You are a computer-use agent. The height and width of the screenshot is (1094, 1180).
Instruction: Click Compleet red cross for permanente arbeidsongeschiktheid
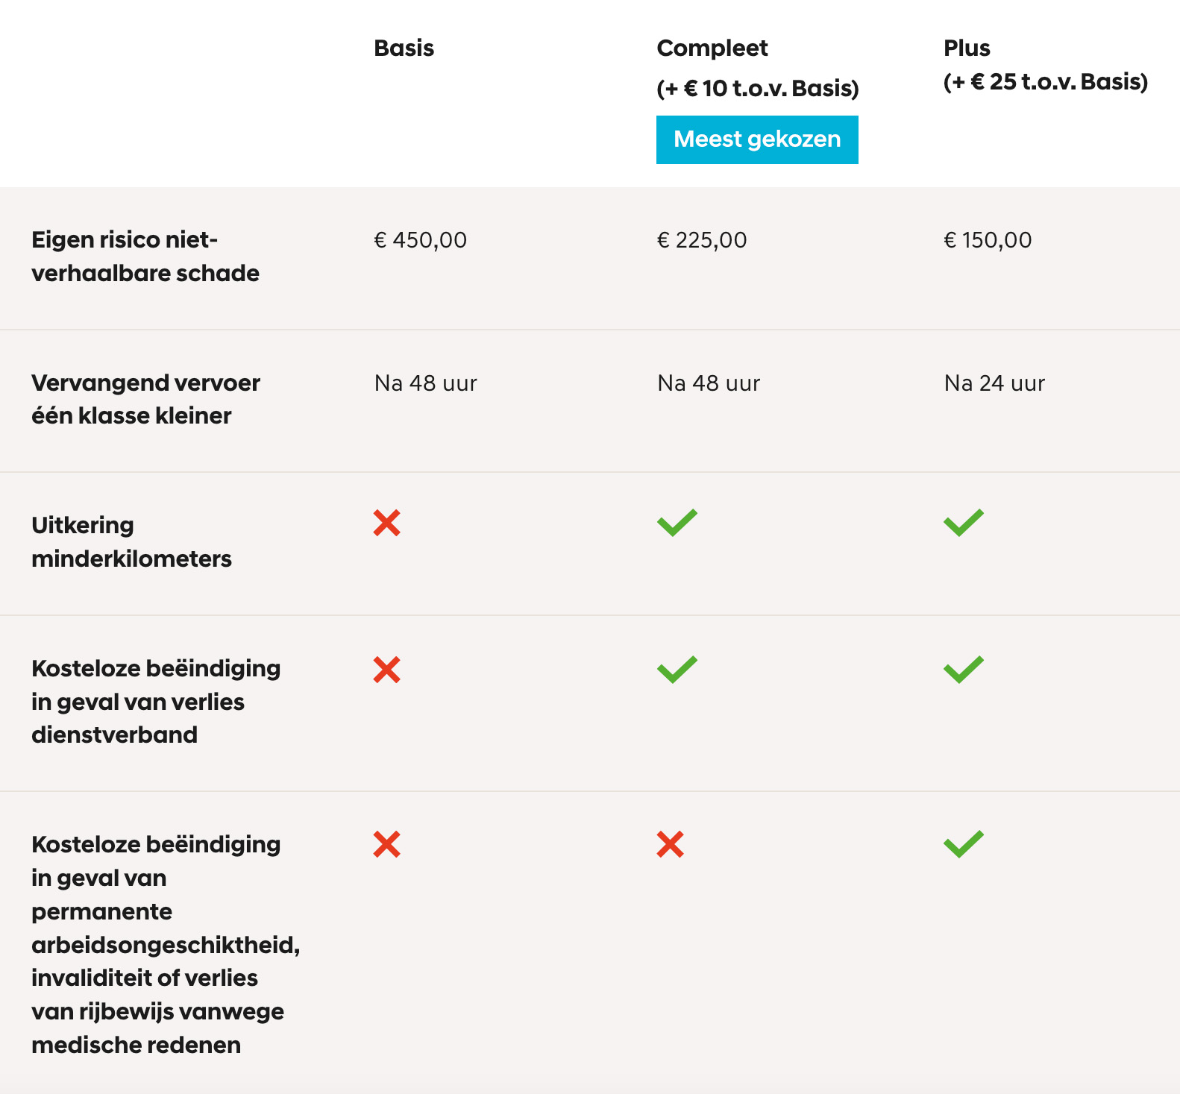(x=670, y=844)
